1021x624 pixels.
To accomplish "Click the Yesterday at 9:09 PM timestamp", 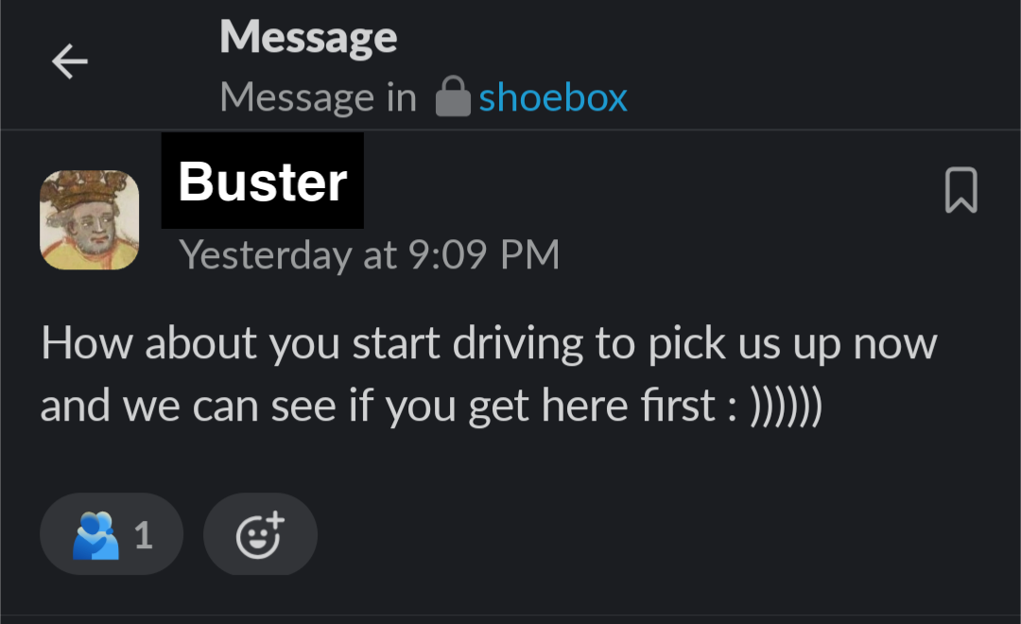I will click(x=370, y=254).
